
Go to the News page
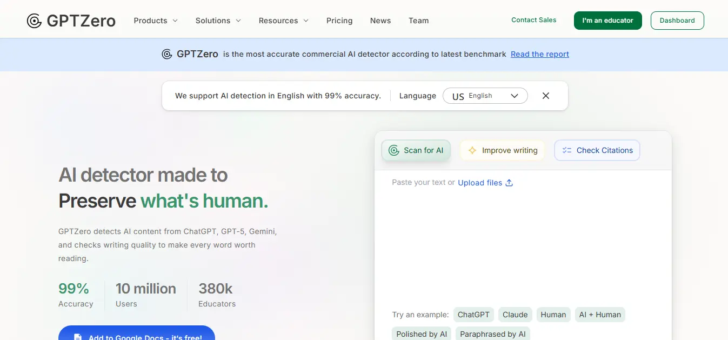coord(380,21)
